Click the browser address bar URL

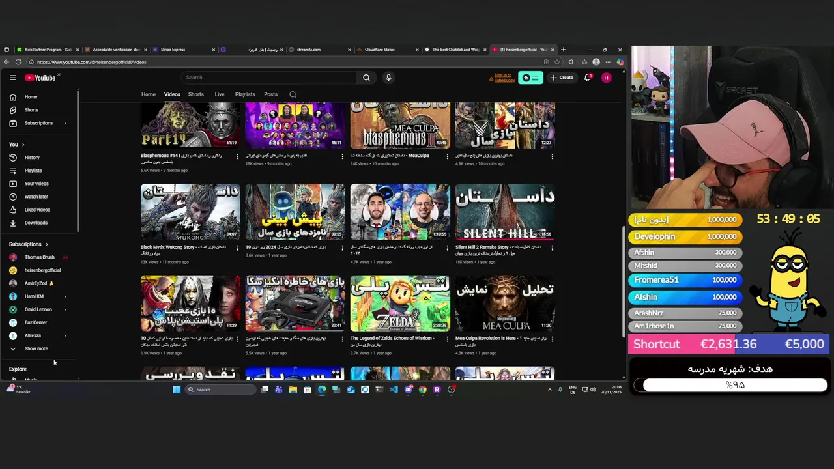click(x=91, y=62)
